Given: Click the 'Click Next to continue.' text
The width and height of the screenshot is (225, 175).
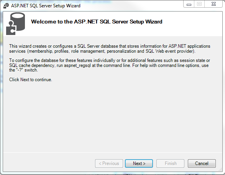Looking at the screenshot, I should [x=31, y=80].
